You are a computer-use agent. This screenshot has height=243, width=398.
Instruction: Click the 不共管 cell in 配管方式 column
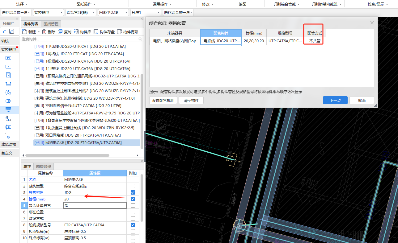(315, 41)
